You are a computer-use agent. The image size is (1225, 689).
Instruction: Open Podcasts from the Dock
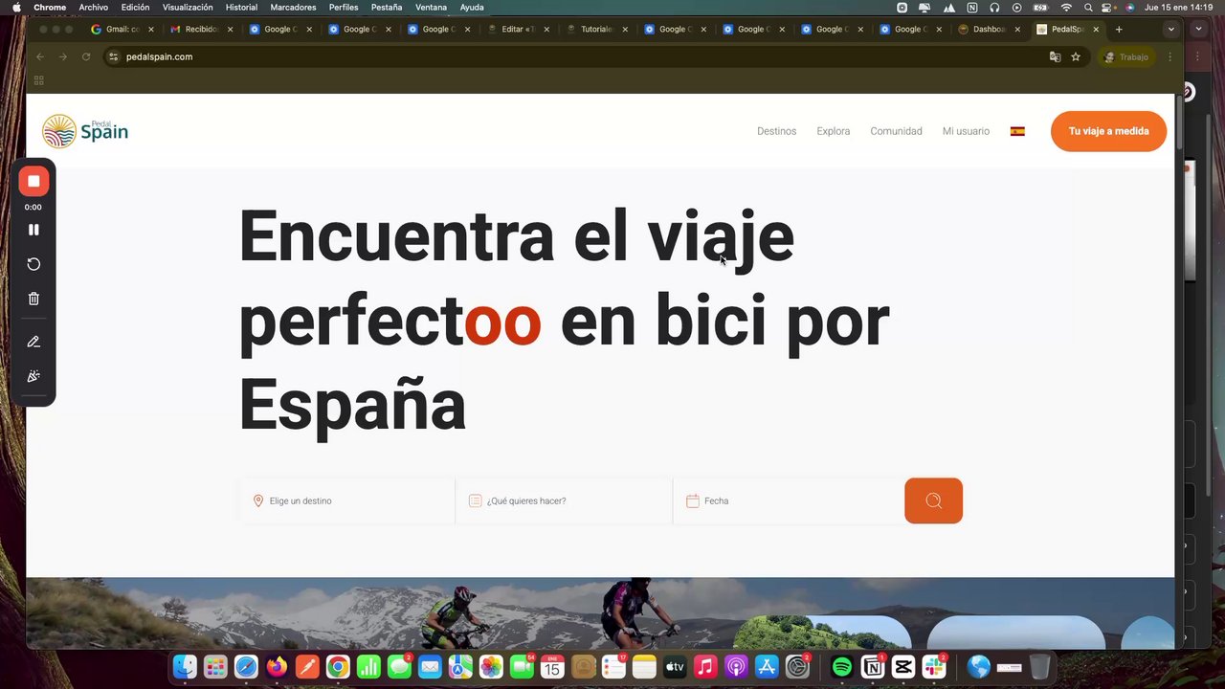pyautogui.click(x=736, y=666)
